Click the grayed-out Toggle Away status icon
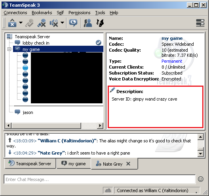 [x=29, y=23]
